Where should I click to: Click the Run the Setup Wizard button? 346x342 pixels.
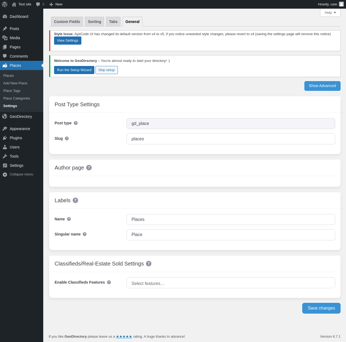click(74, 70)
